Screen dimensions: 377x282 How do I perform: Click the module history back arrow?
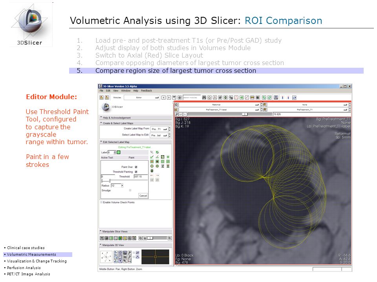163,98
